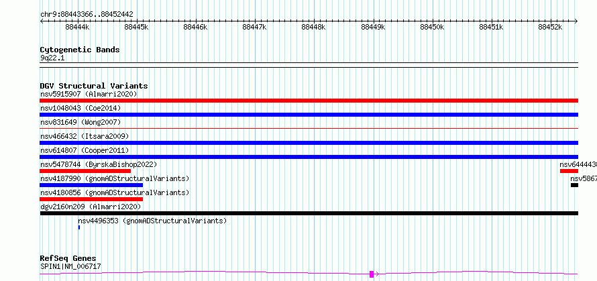Image resolution: width=597 pixels, height=281 pixels.
Task: Open variant label nsv4180856 (gnomADStructuralVariants)
Action: click(x=115, y=192)
